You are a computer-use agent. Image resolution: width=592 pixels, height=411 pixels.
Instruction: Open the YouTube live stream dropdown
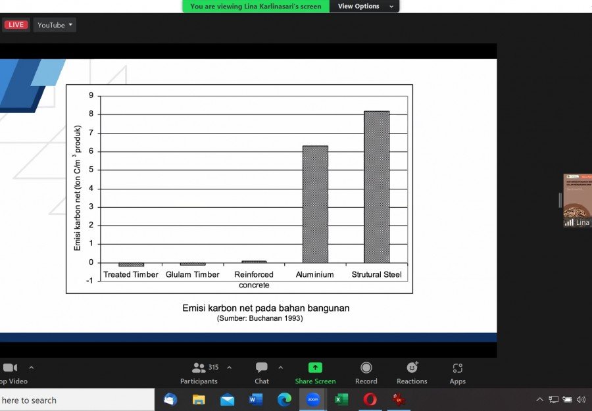(55, 25)
